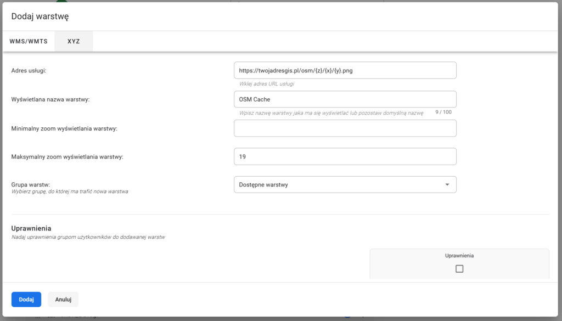Focus the maximum zoom field showing 19
This screenshot has height=321, width=562.
click(x=345, y=156)
